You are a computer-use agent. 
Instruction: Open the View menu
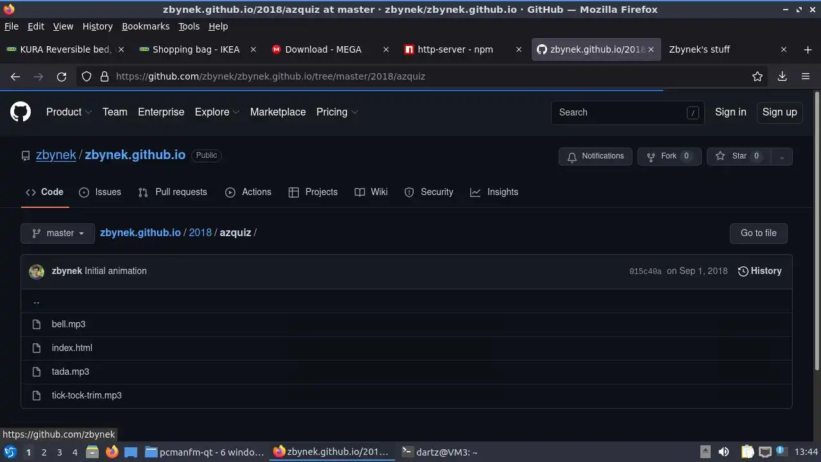click(63, 26)
